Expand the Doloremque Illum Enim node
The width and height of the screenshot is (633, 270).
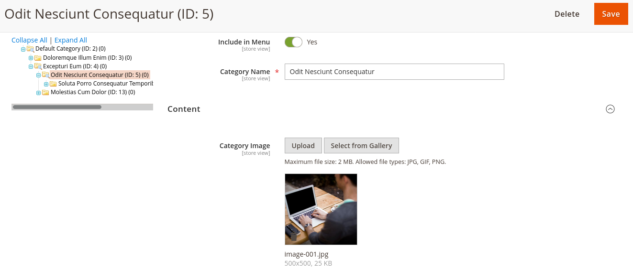click(x=31, y=58)
